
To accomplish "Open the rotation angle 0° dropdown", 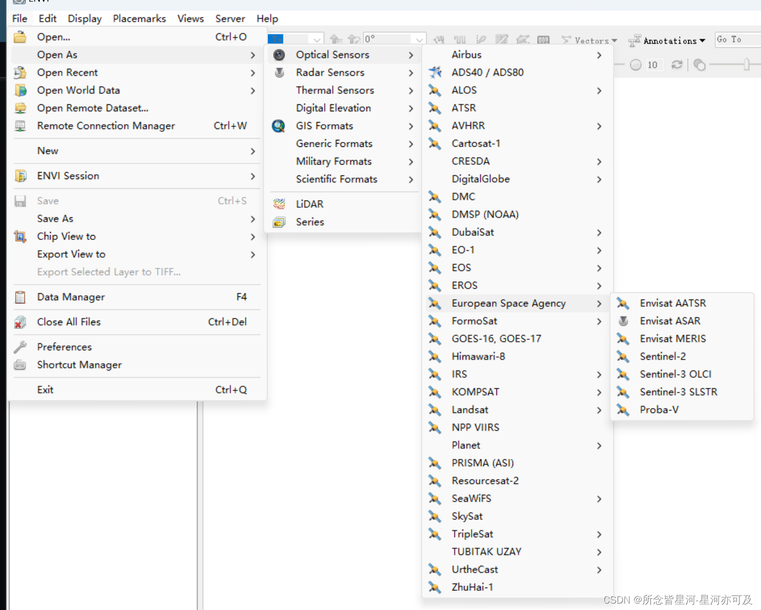I will click(419, 39).
